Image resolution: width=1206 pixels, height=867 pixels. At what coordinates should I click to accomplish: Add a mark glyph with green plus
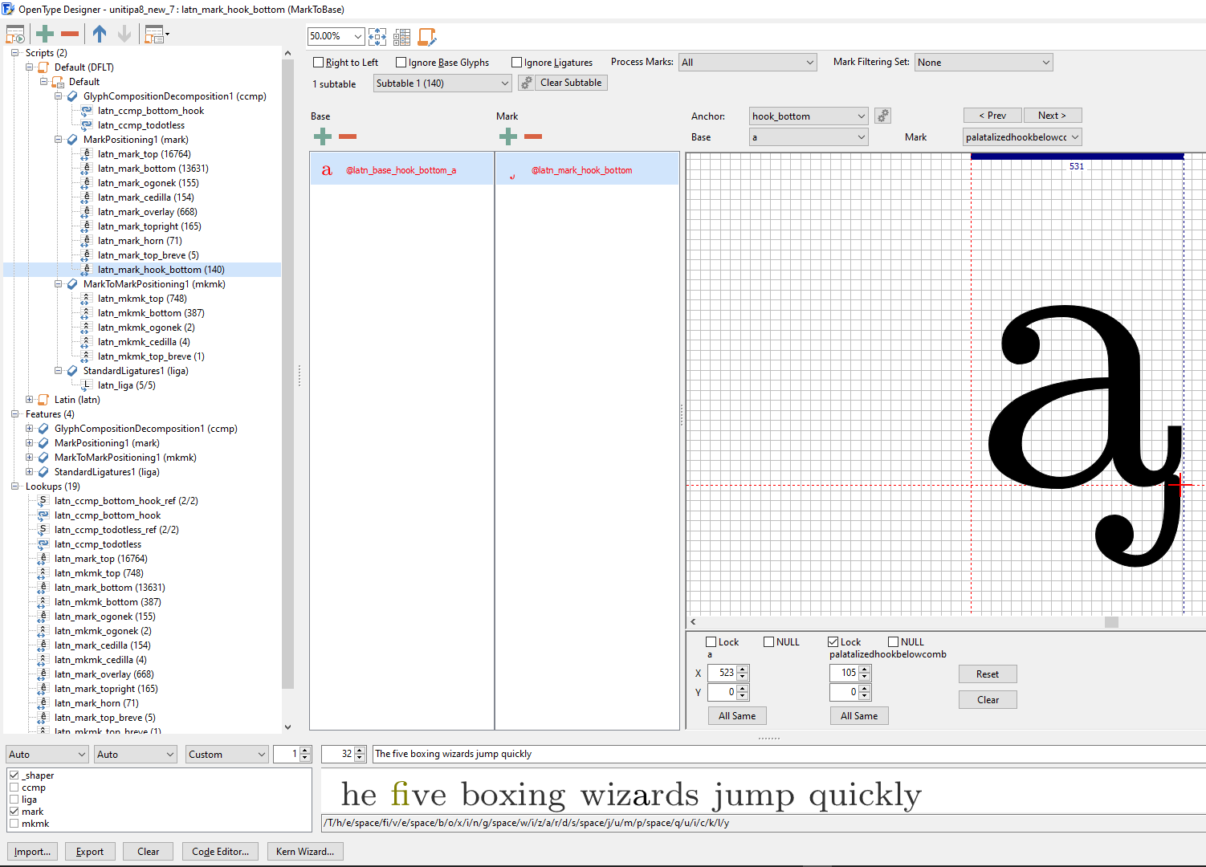[508, 136]
